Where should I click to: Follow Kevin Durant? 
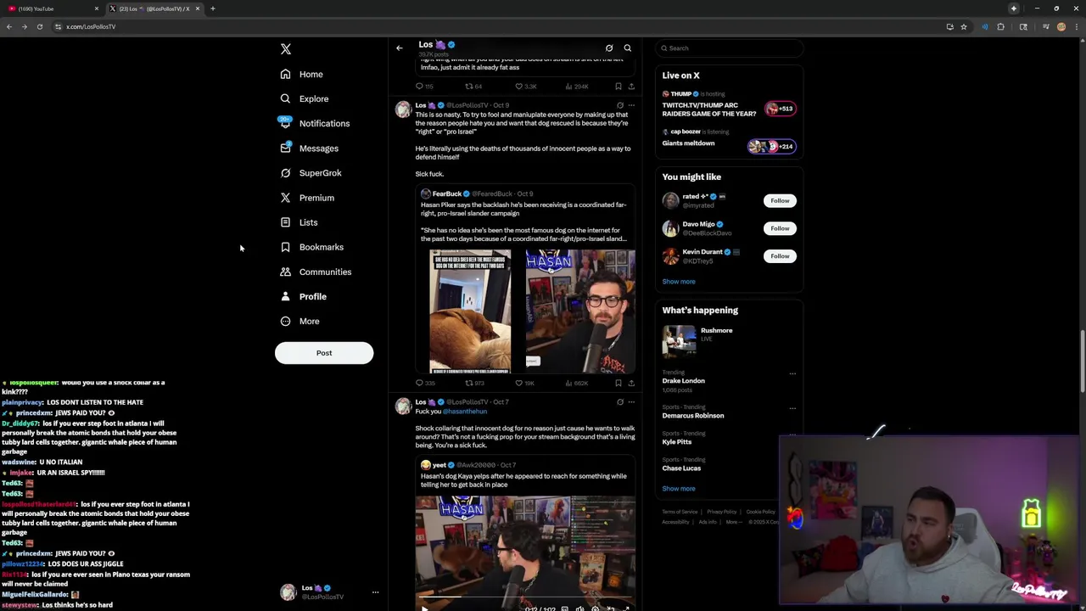click(x=780, y=256)
